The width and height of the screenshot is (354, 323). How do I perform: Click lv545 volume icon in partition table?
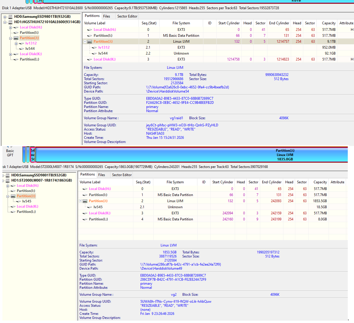90,207
